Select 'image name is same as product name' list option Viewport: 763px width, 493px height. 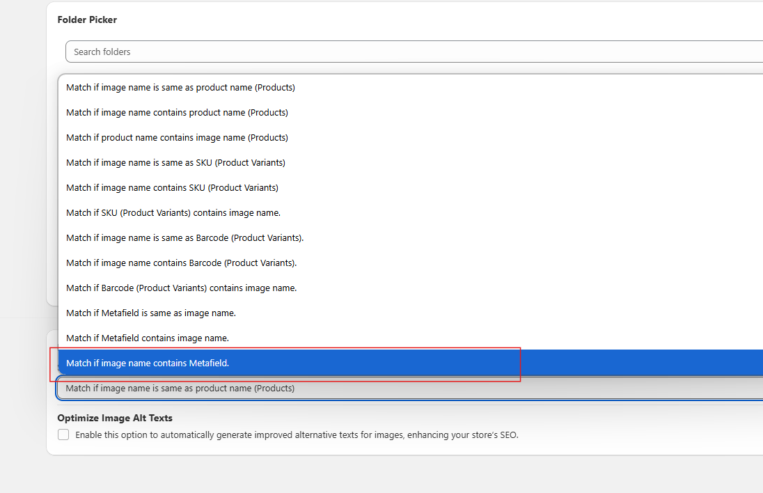(x=180, y=88)
